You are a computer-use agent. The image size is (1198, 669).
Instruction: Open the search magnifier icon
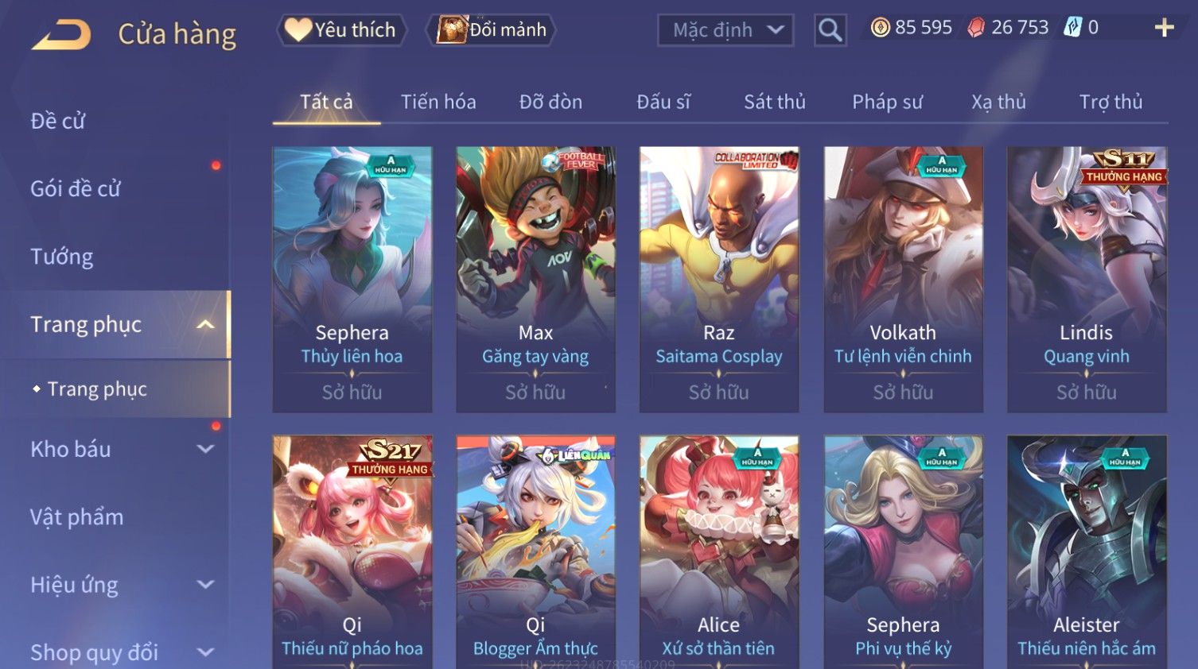[830, 30]
